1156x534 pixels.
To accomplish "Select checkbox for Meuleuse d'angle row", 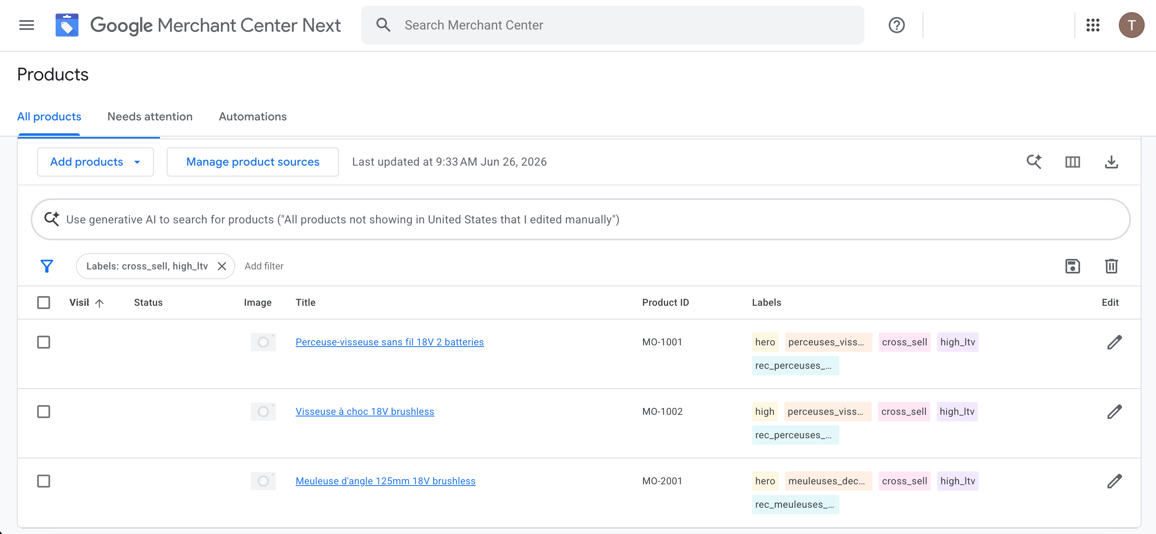I will point(44,481).
